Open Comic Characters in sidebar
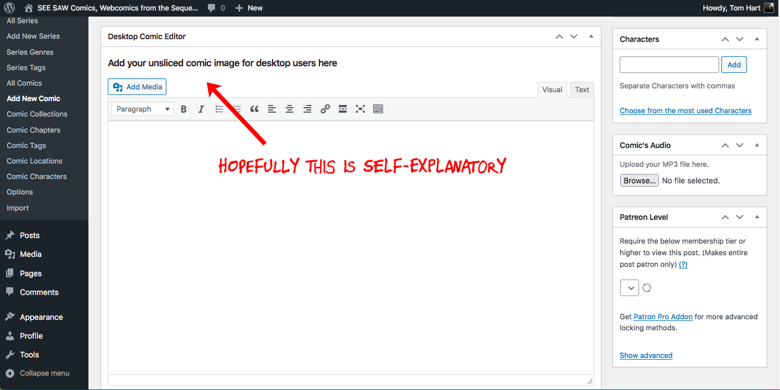Image resolution: width=780 pixels, height=390 pixels. coord(36,176)
